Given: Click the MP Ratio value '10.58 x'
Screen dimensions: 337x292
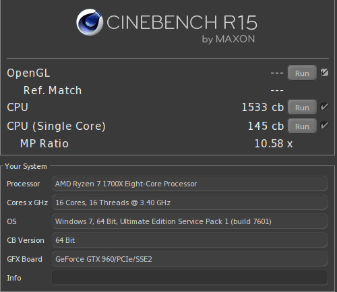Looking at the screenshot, I should (x=274, y=143).
